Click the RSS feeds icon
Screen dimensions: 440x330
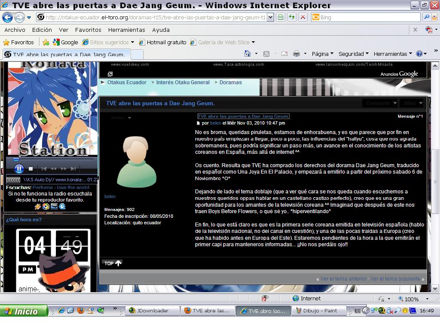click(266, 54)
